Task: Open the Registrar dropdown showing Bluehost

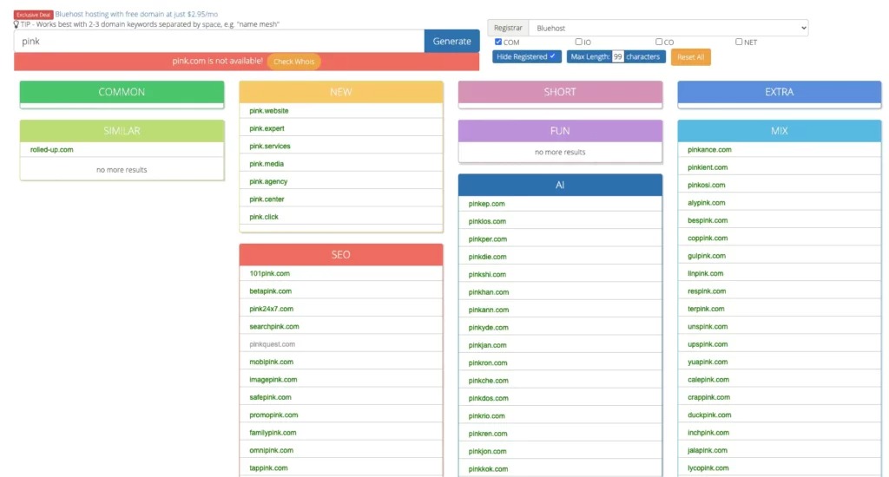Action: coord(668,28)
